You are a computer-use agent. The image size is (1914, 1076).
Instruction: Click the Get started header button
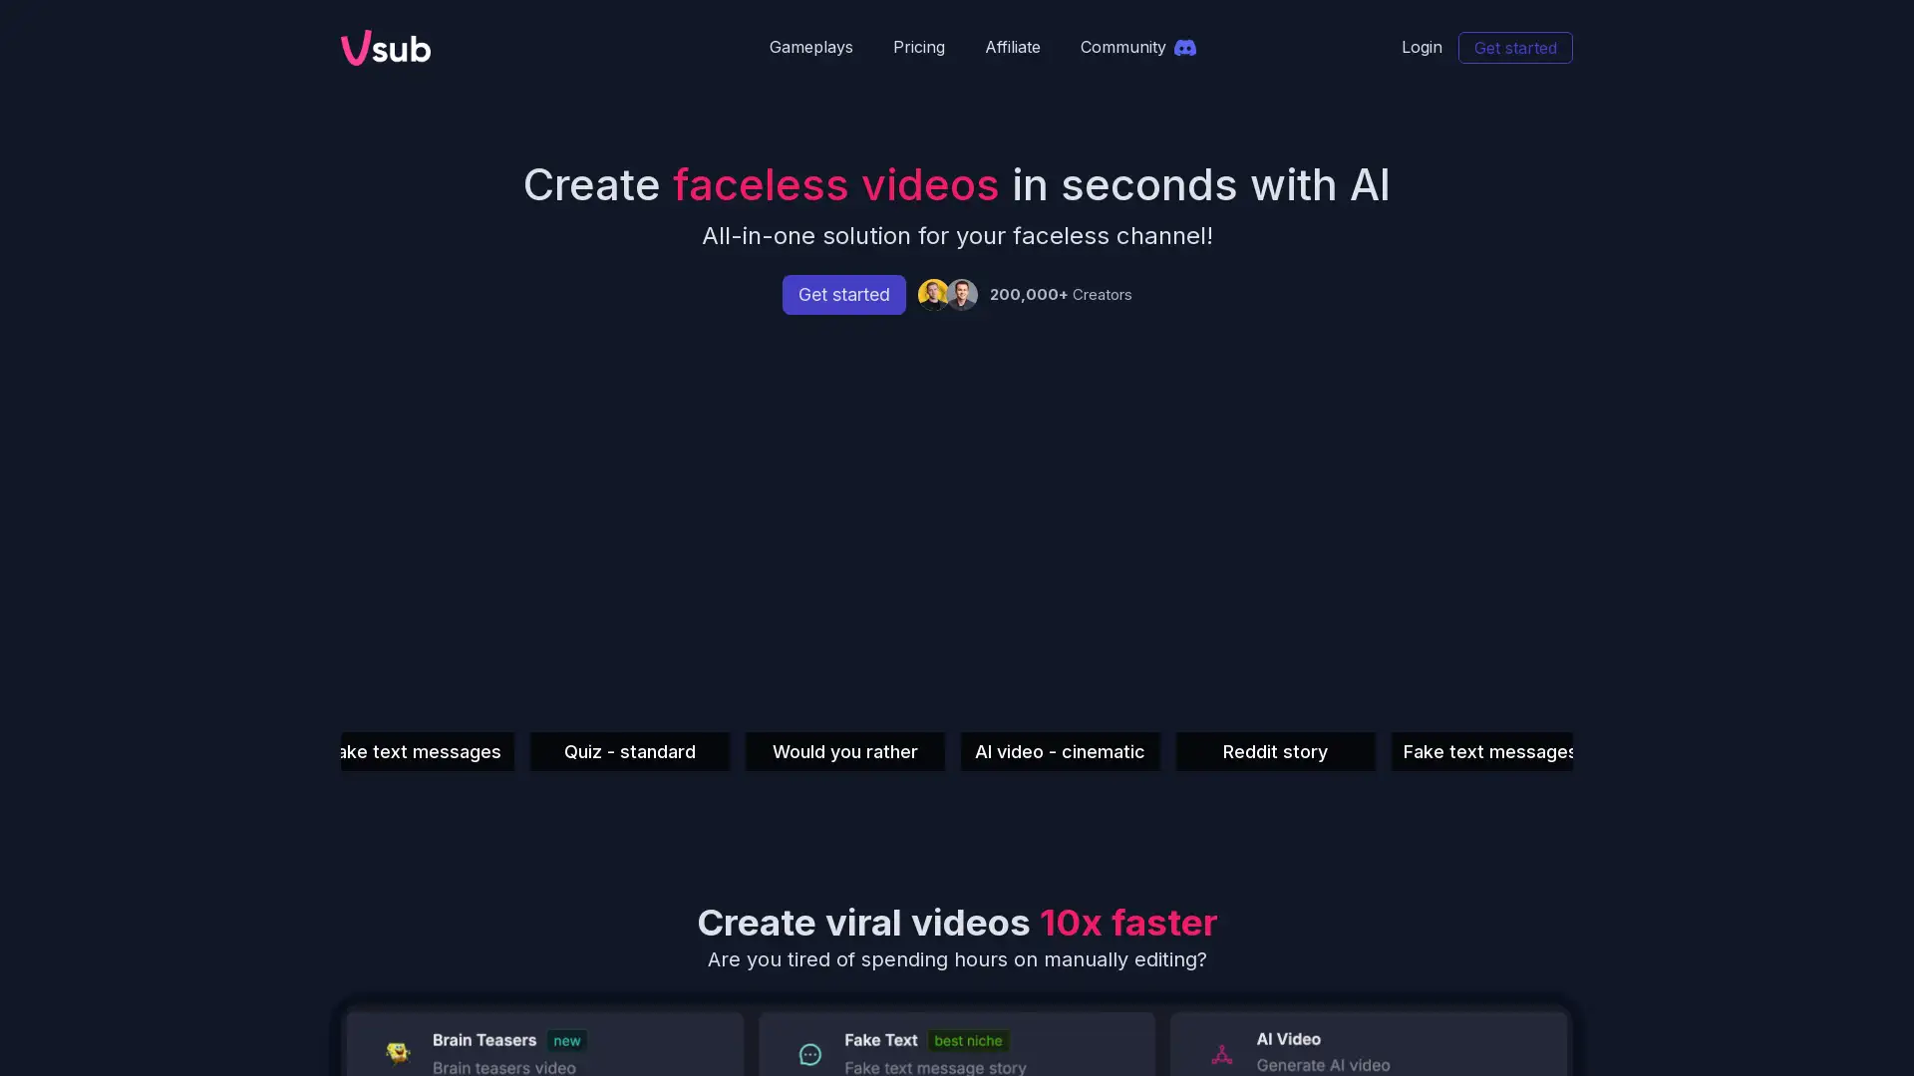[x=1514, y=47]
